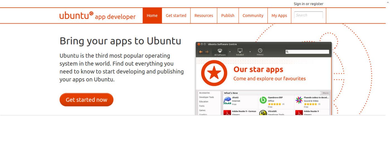390x165 pixels.
Task: Open the History icon
Action: tap(259, 51)
